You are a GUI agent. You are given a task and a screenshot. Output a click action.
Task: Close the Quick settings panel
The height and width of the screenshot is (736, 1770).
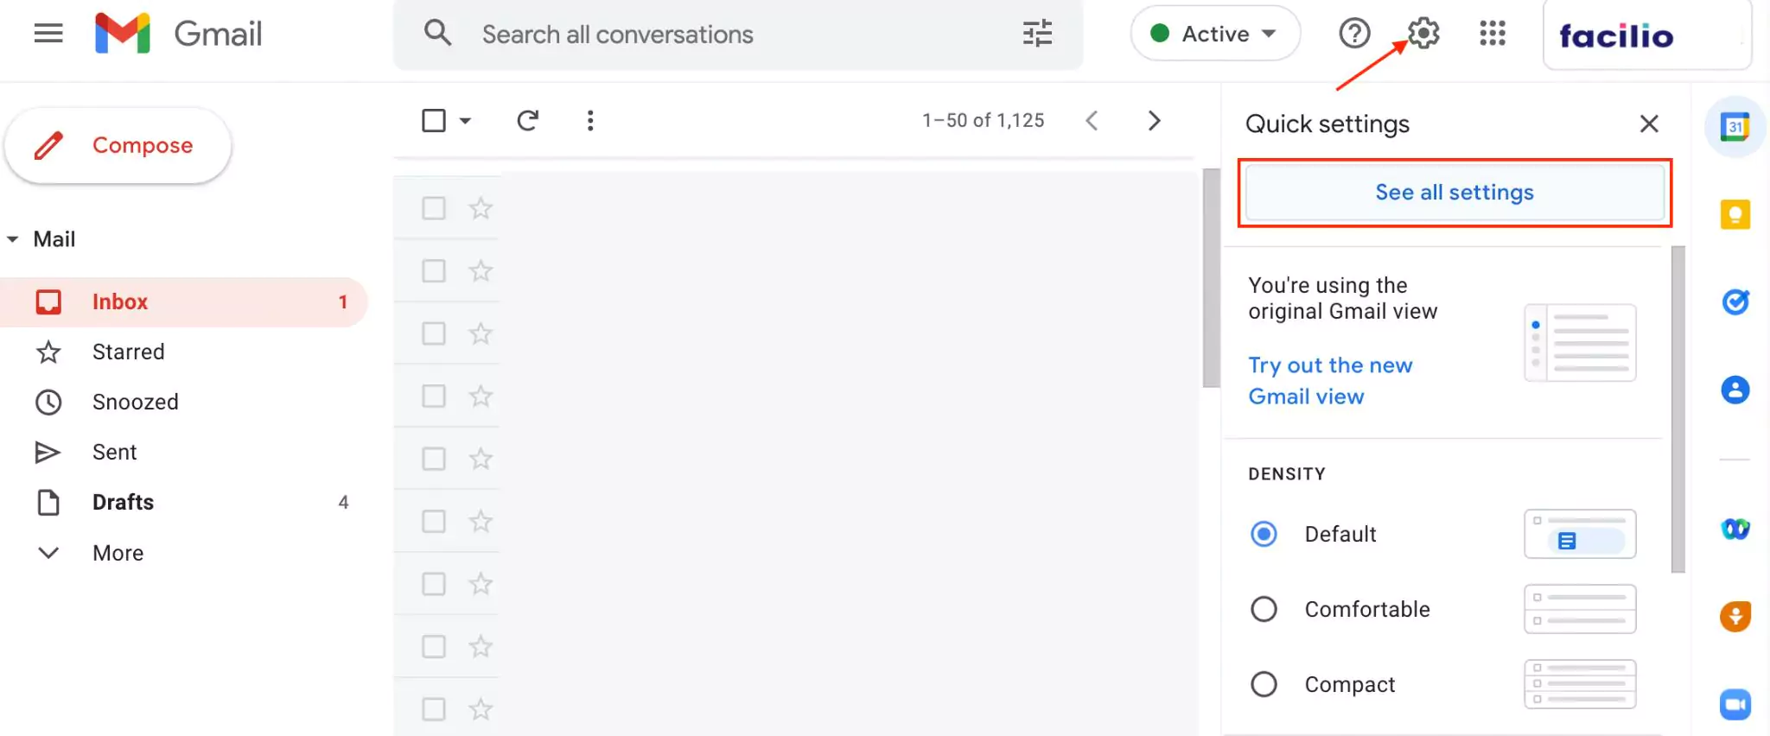[x=1649, y=124]
